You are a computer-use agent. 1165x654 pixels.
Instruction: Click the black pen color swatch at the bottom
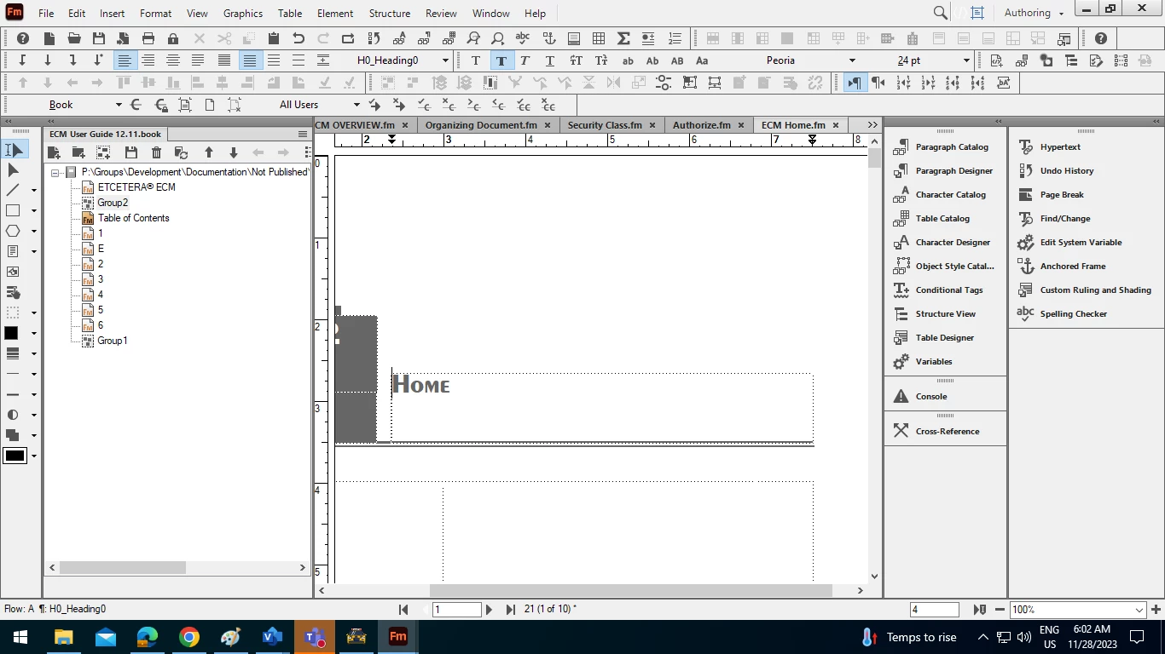(x=15, y=456)
